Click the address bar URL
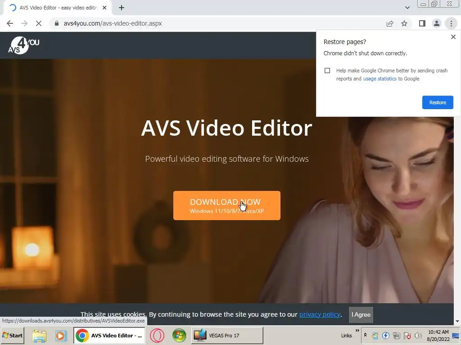 pos(113,23)
